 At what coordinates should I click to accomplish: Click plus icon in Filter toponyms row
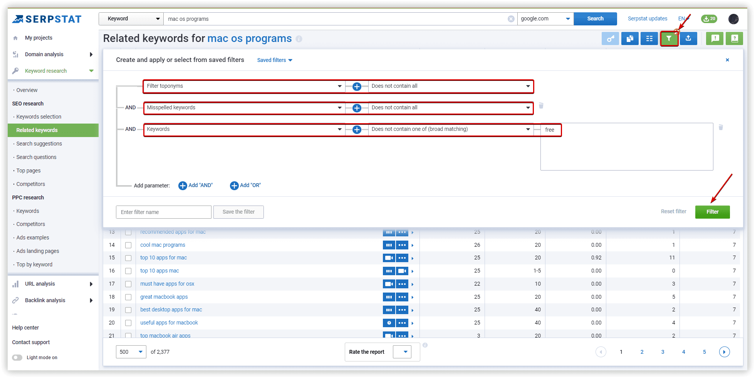click(357, 87)
